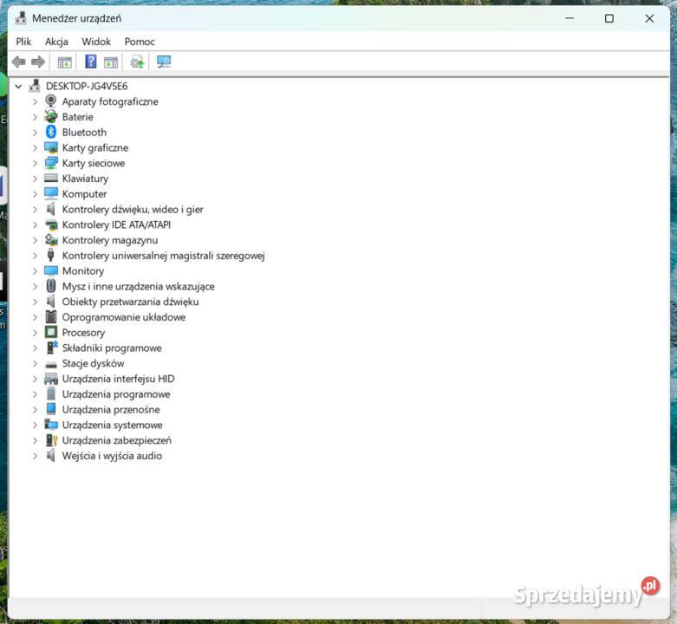Image resolution: width=677 pixels, height=624 pixels.
Task: Click the computer icon beside DESKTOP-JG4V5E6
Action: click(x=35, y=86)
